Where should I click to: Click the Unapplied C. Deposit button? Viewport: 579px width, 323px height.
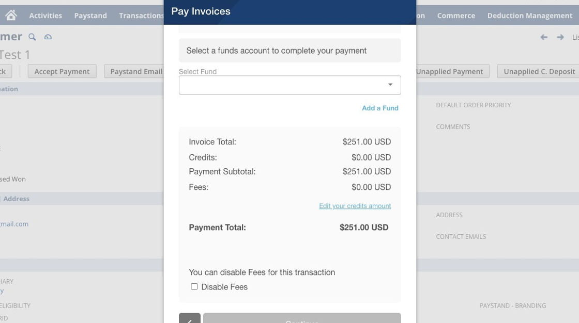pyautogui.click(x=538, y=71)
